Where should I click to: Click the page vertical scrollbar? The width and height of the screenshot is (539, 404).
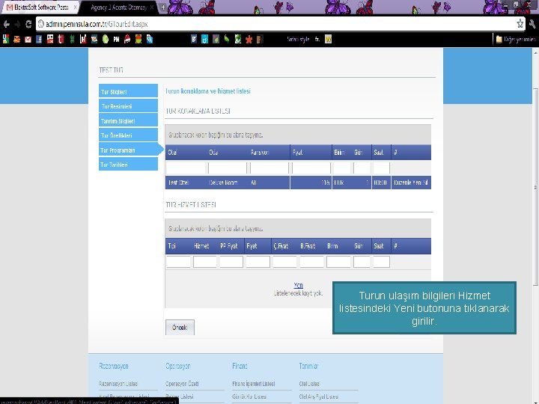pyautogui.click(x=535, y=186)
